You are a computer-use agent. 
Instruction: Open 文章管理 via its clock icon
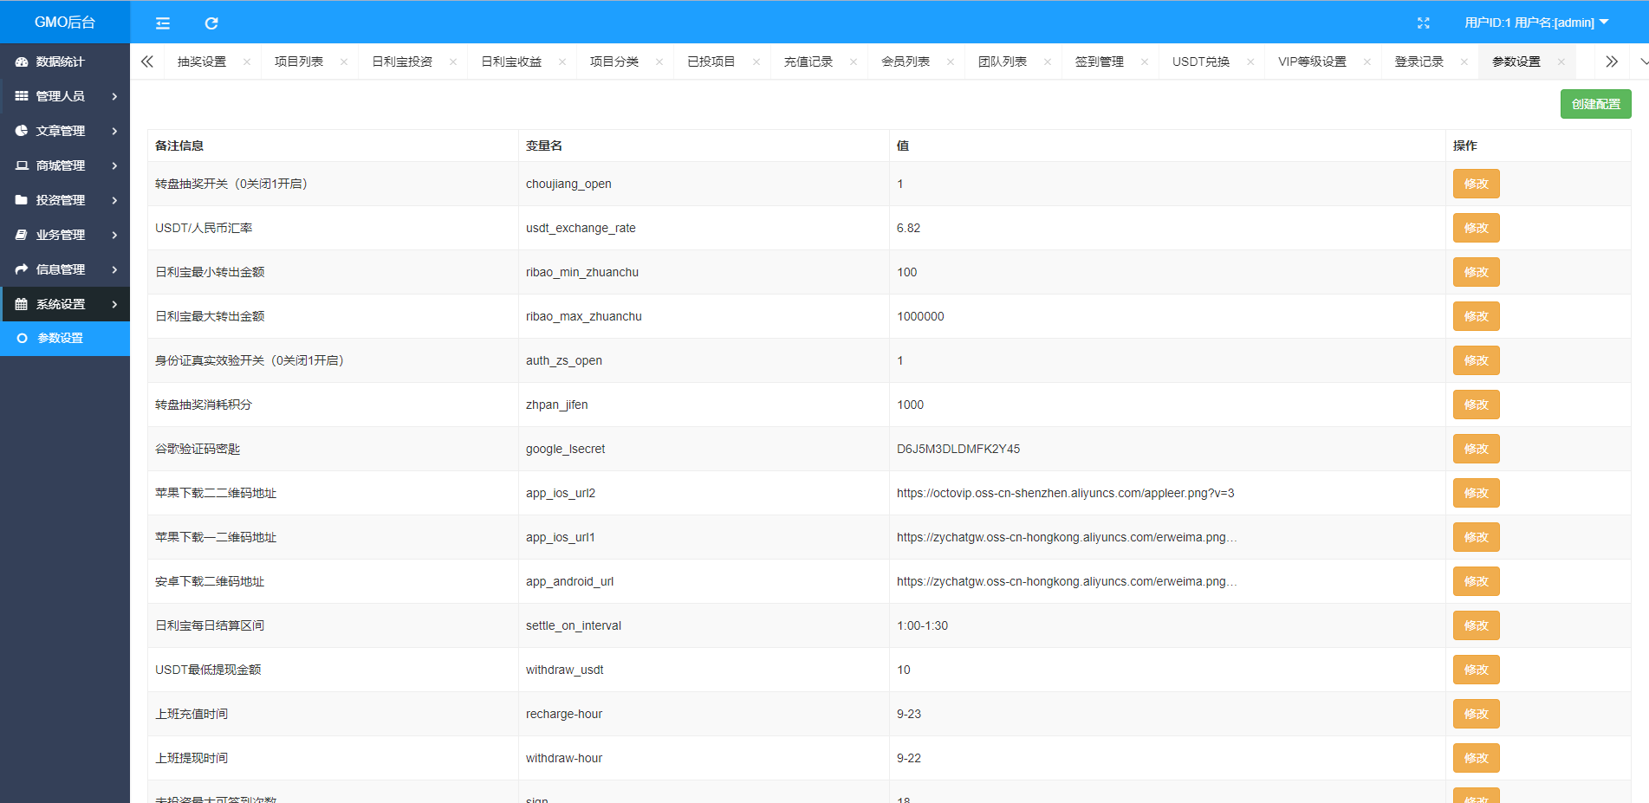(21, 131)
